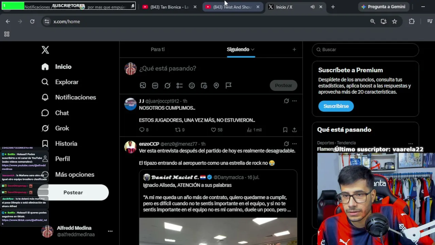Schedule the post with the calendar icon
Screen dimensions: 435x245
click(x=204, y=85)
